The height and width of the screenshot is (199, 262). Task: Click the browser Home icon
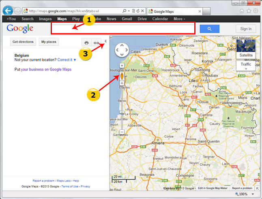coord(242,11)
